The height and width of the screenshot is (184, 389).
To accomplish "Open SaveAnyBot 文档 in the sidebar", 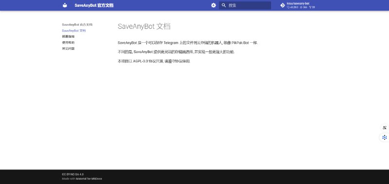I will [74, 31].
